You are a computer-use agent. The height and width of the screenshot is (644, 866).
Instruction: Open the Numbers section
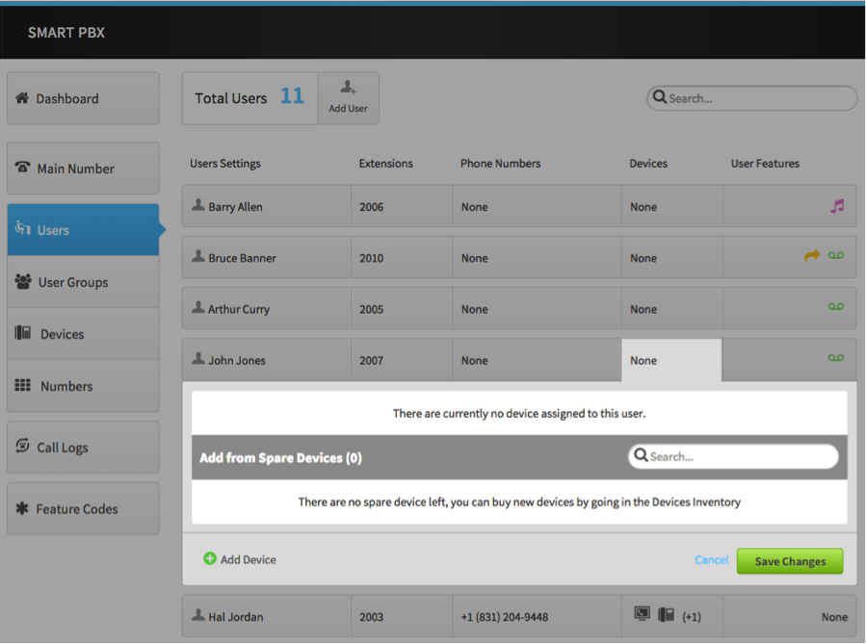[83, 386]
